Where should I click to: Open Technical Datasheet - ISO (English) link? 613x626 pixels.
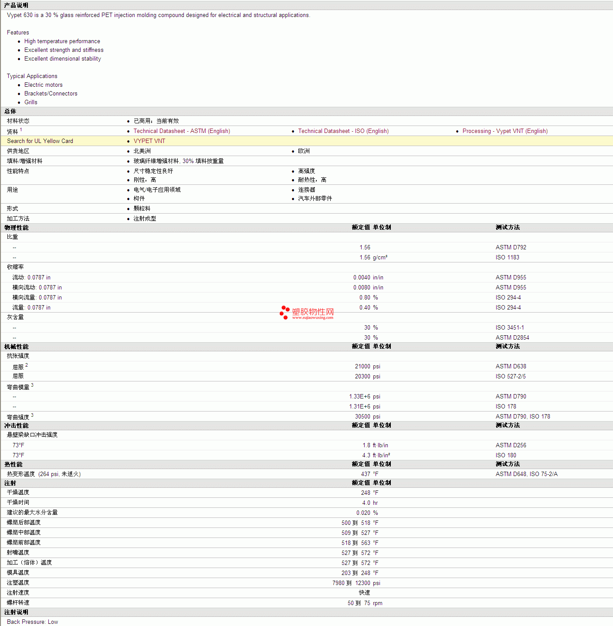click(343, 131)
